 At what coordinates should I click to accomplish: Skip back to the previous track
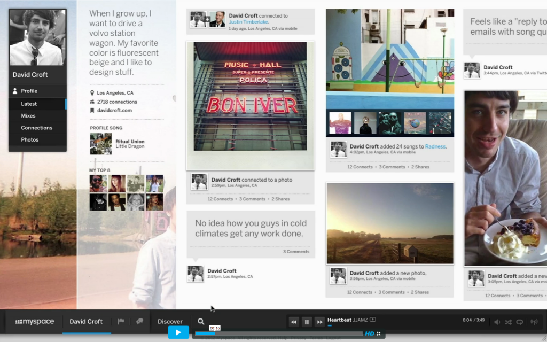[x=294, y=322]
